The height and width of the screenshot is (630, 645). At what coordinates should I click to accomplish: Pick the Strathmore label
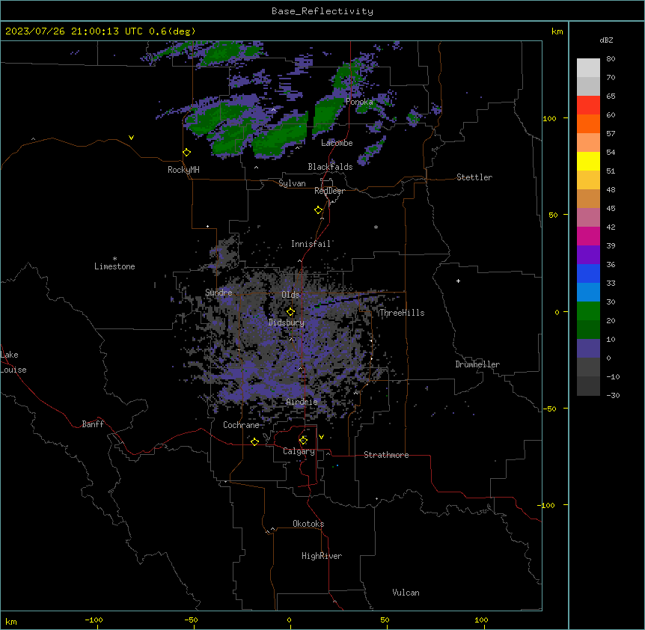[386, 455]
